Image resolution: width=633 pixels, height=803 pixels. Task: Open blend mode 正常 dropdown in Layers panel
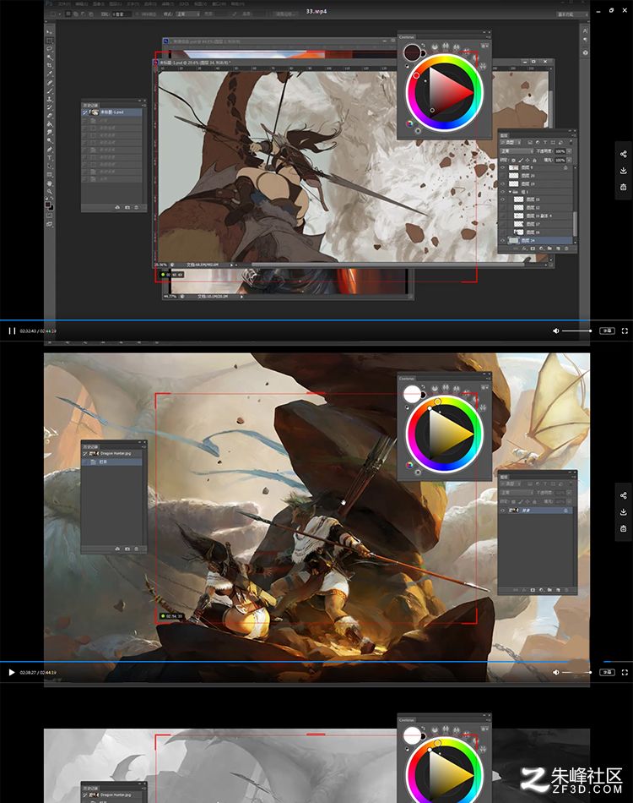point(517,151)
